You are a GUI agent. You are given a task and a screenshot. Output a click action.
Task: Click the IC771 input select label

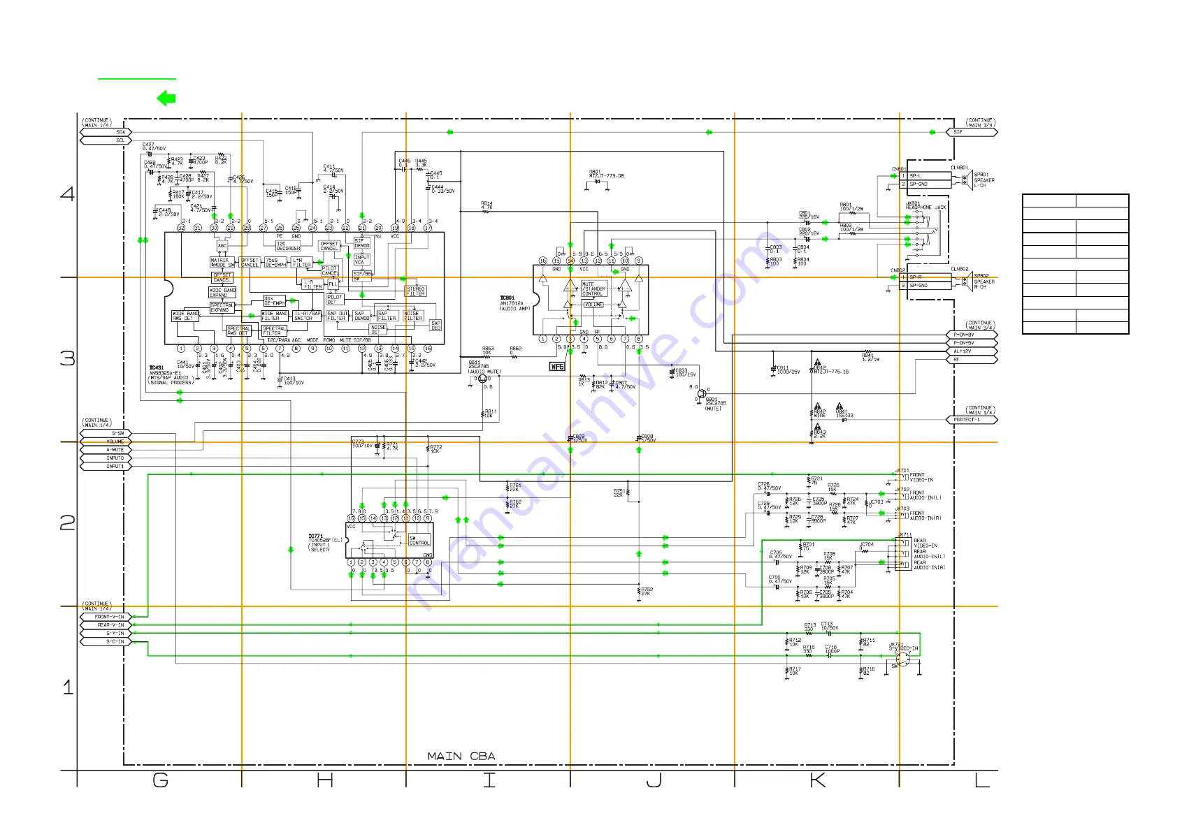click(x=316, y=537)
